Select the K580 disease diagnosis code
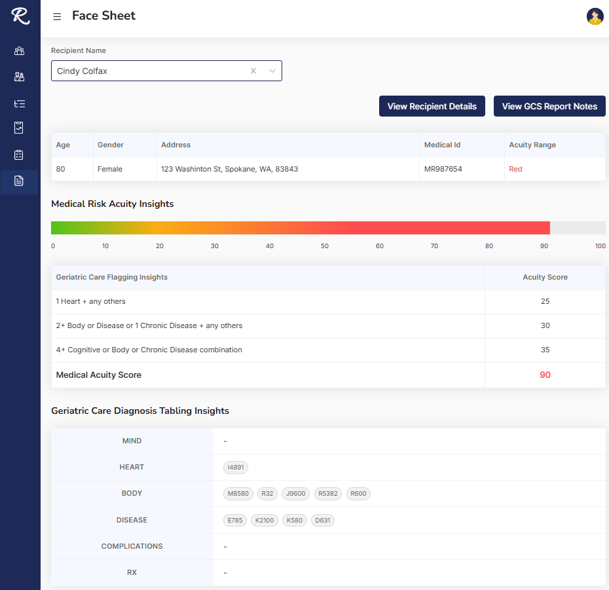 tap(295, 520)
